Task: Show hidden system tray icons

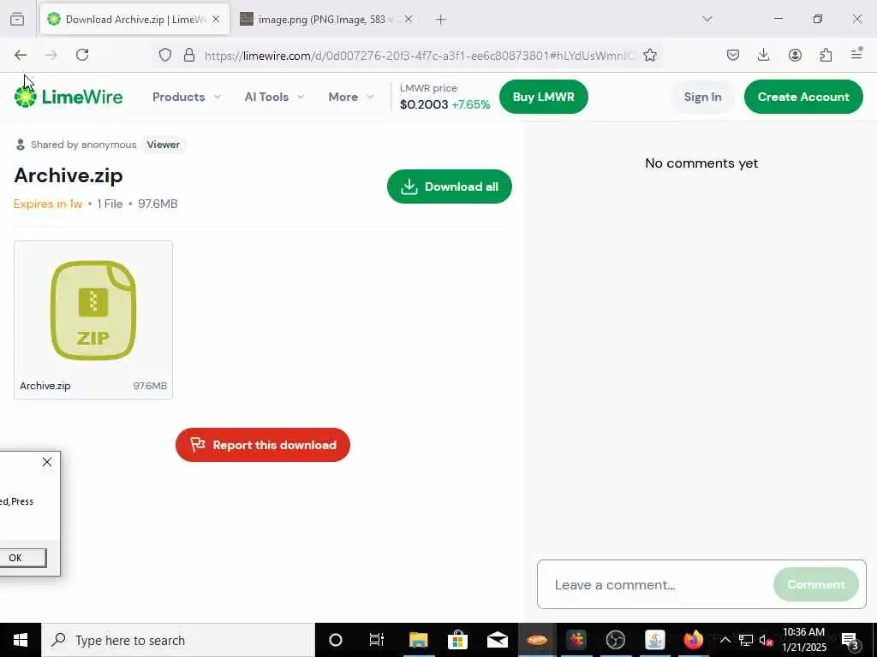Action: click(725, 640)
